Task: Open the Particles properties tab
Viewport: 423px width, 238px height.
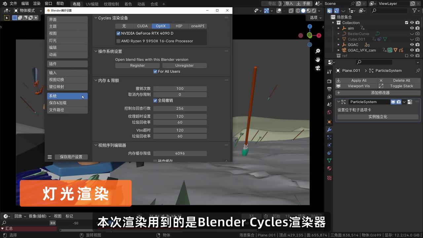Action: pos(329,138)
